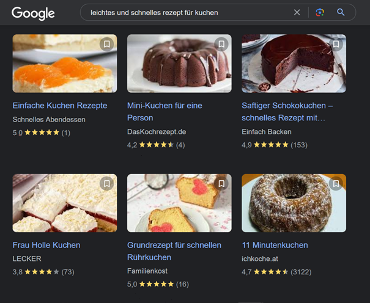Open the Einfache Kuchen Rezepte link
This screenshot has height=303, width=370.
click(x=60, y=106)
